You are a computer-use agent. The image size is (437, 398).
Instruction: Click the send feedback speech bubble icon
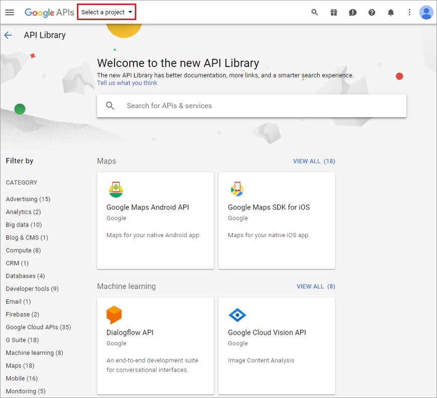tap(353, 12)
